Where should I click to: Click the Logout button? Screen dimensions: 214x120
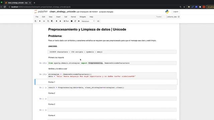(x=176, y=12)
